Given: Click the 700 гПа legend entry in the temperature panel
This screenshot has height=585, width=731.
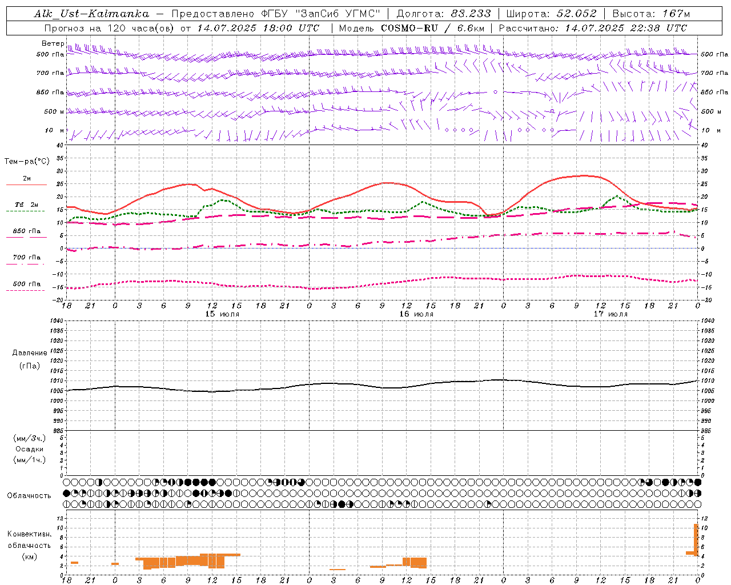Looking at the screenshot, I should click(26, 258).
